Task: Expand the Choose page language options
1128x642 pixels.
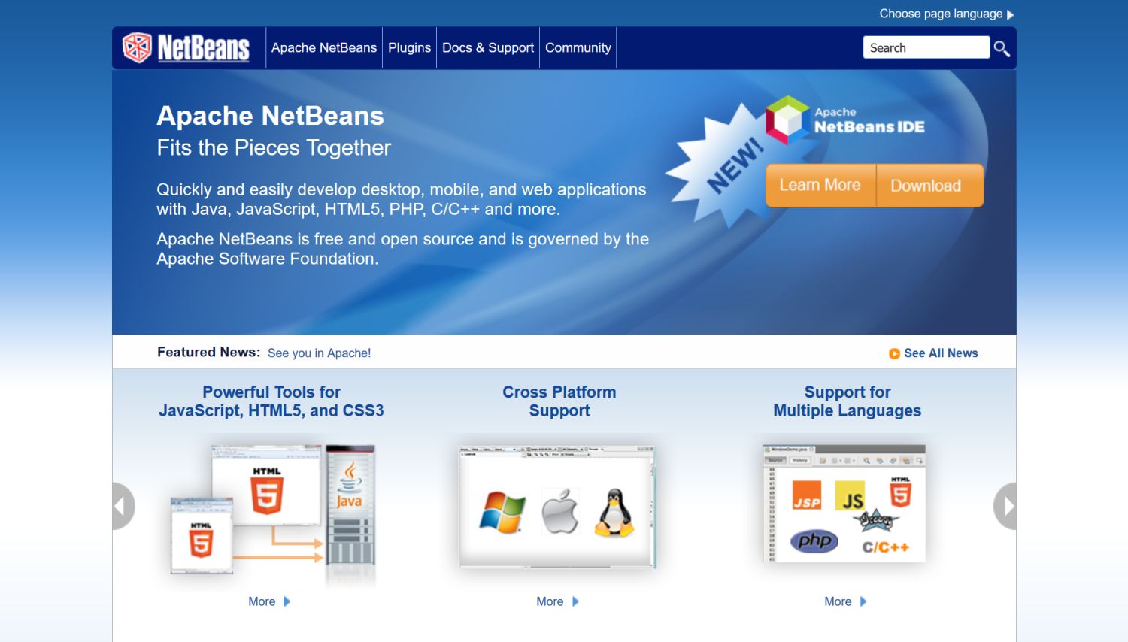Action: click(942, 13)
